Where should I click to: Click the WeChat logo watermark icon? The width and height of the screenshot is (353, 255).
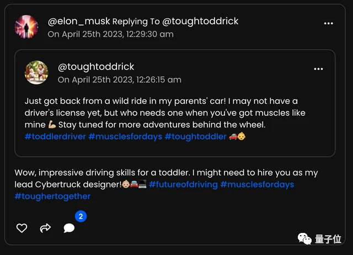pos(304,238)
